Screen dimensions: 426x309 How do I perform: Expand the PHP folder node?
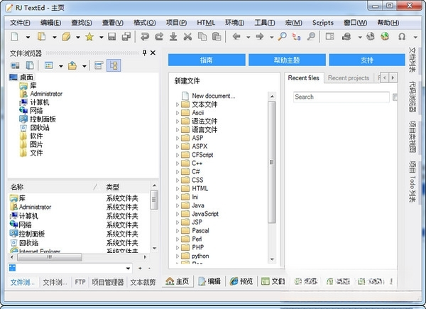click(177, 248)
